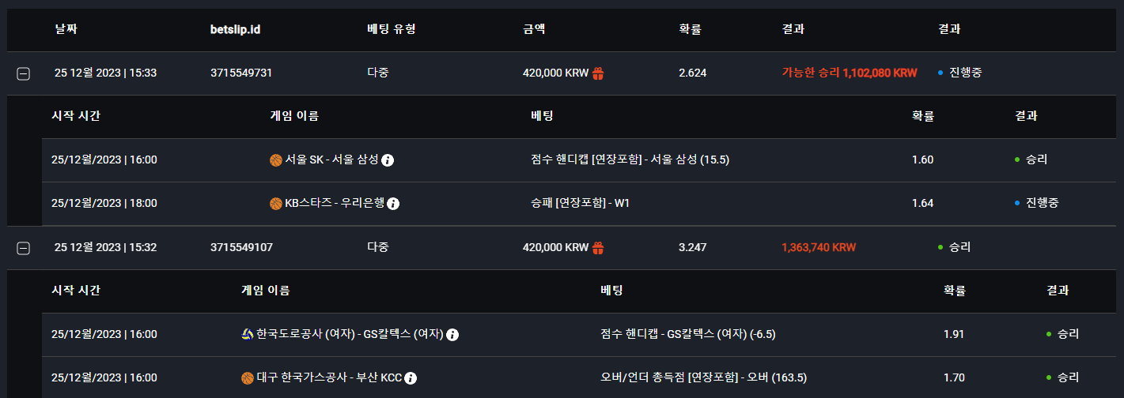Collapse betslip 3715549107 details

tap(24, 248)
